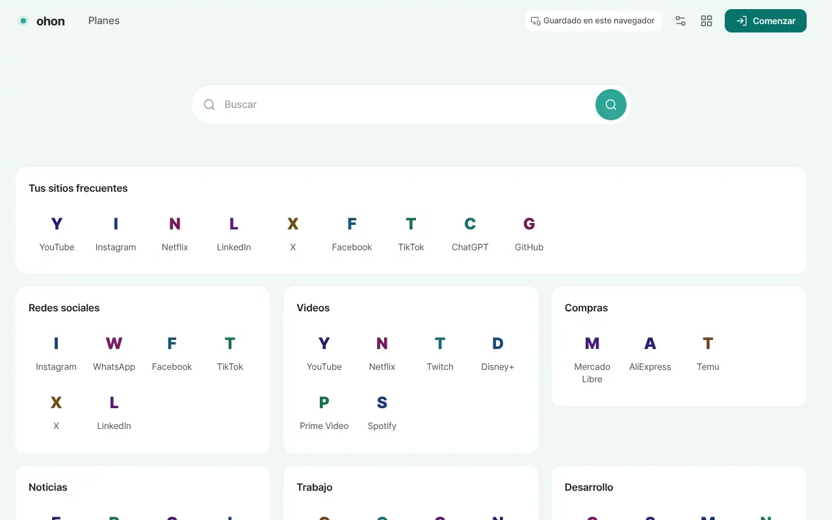Open Twitch in Videos

440,353
